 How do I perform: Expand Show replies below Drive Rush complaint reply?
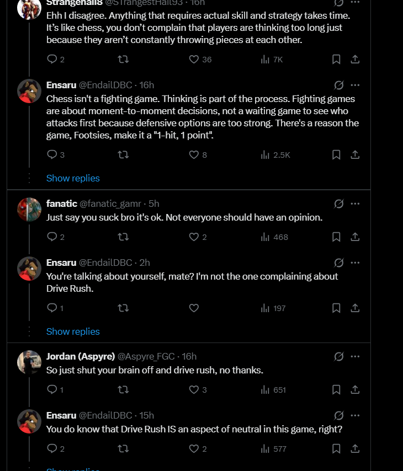click(x=73, y=331)
